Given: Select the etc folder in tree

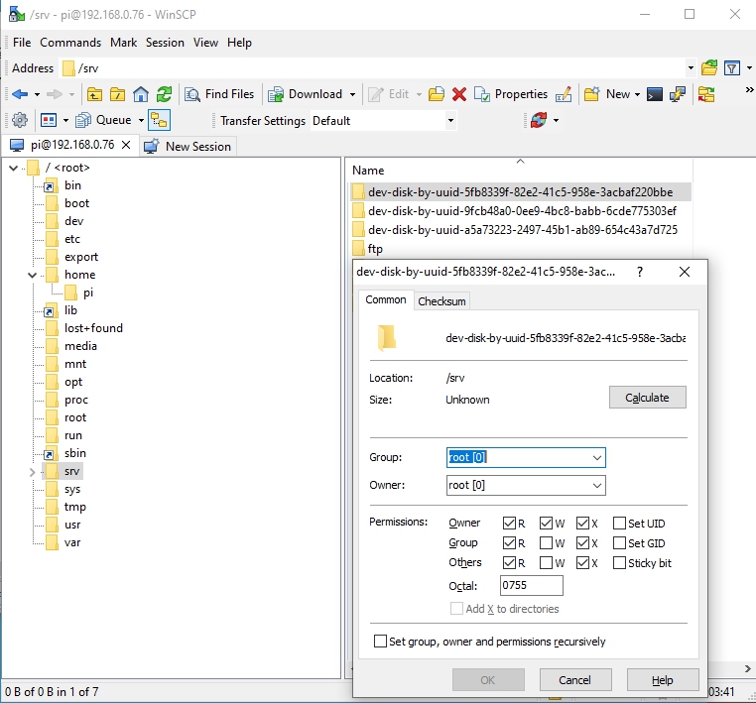Looking at the screenshot, I should [72, 239].
